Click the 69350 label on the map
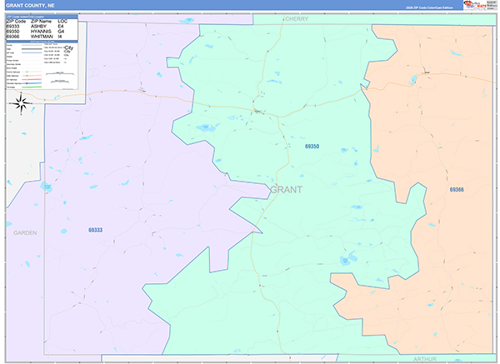Image resolution: width=500 pixels, height=364 pixels. (x=312, y=147)
